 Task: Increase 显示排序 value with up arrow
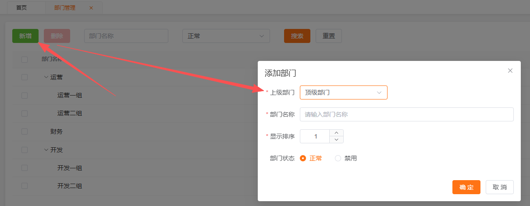[x=336, y=133]
